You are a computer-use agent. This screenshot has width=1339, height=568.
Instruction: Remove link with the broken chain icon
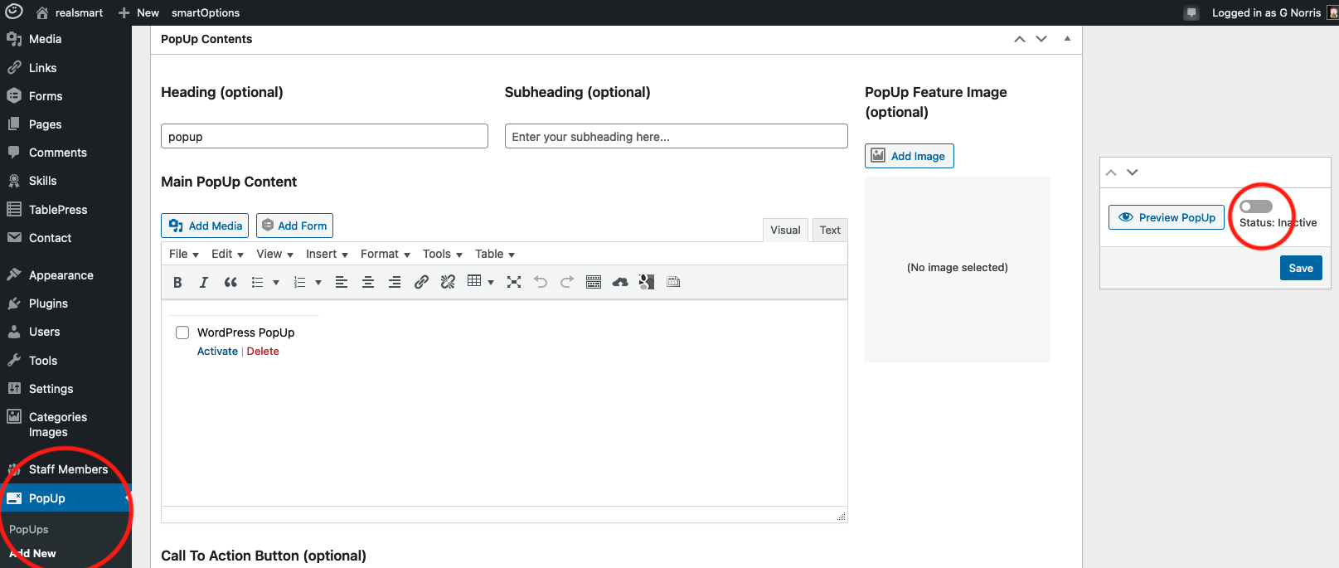tap(448, 283)
